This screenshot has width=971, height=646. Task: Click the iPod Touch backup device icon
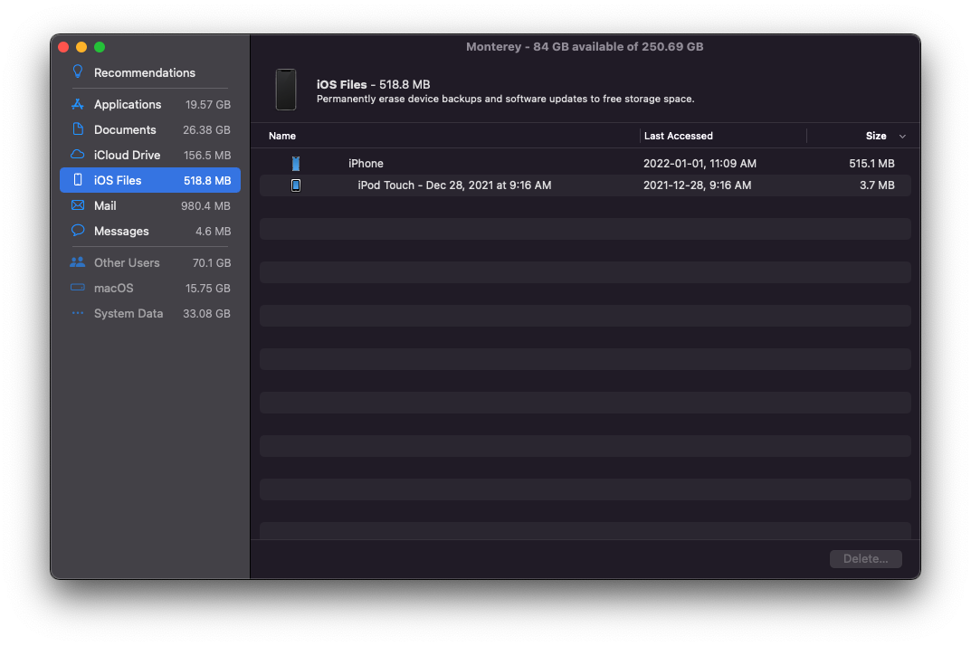(296, 185)
